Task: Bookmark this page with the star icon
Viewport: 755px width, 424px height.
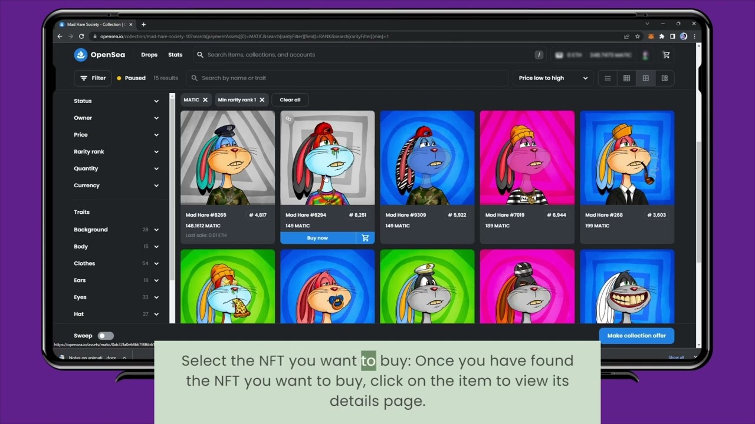Action: pos(638,37)
